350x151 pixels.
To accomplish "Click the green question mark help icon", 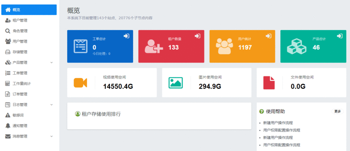I will click(261, 112).
